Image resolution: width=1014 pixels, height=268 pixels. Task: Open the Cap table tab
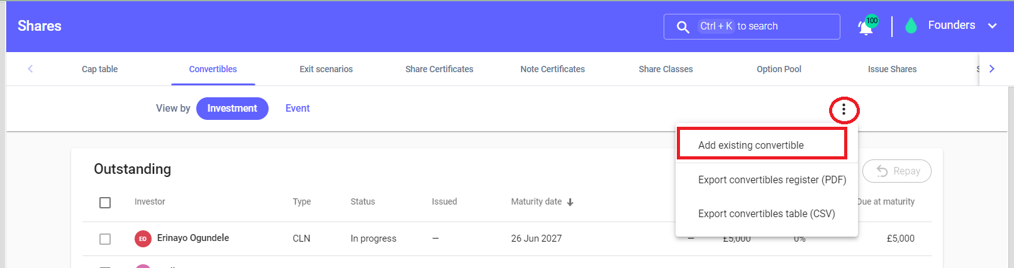pyautogui.click(x=100, y=69)
